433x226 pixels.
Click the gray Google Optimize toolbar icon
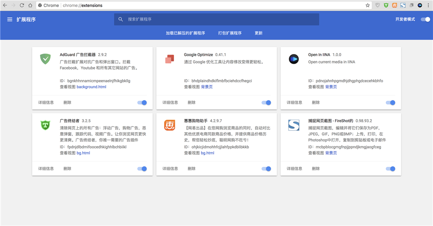(x=411, y=5)
